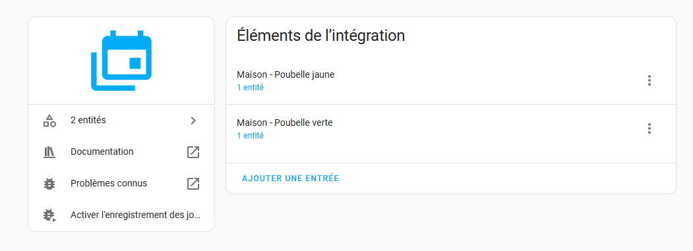Select Maison - Poubelle jaune entry
This screenshot has height=251, width=693.
point(451,80)
